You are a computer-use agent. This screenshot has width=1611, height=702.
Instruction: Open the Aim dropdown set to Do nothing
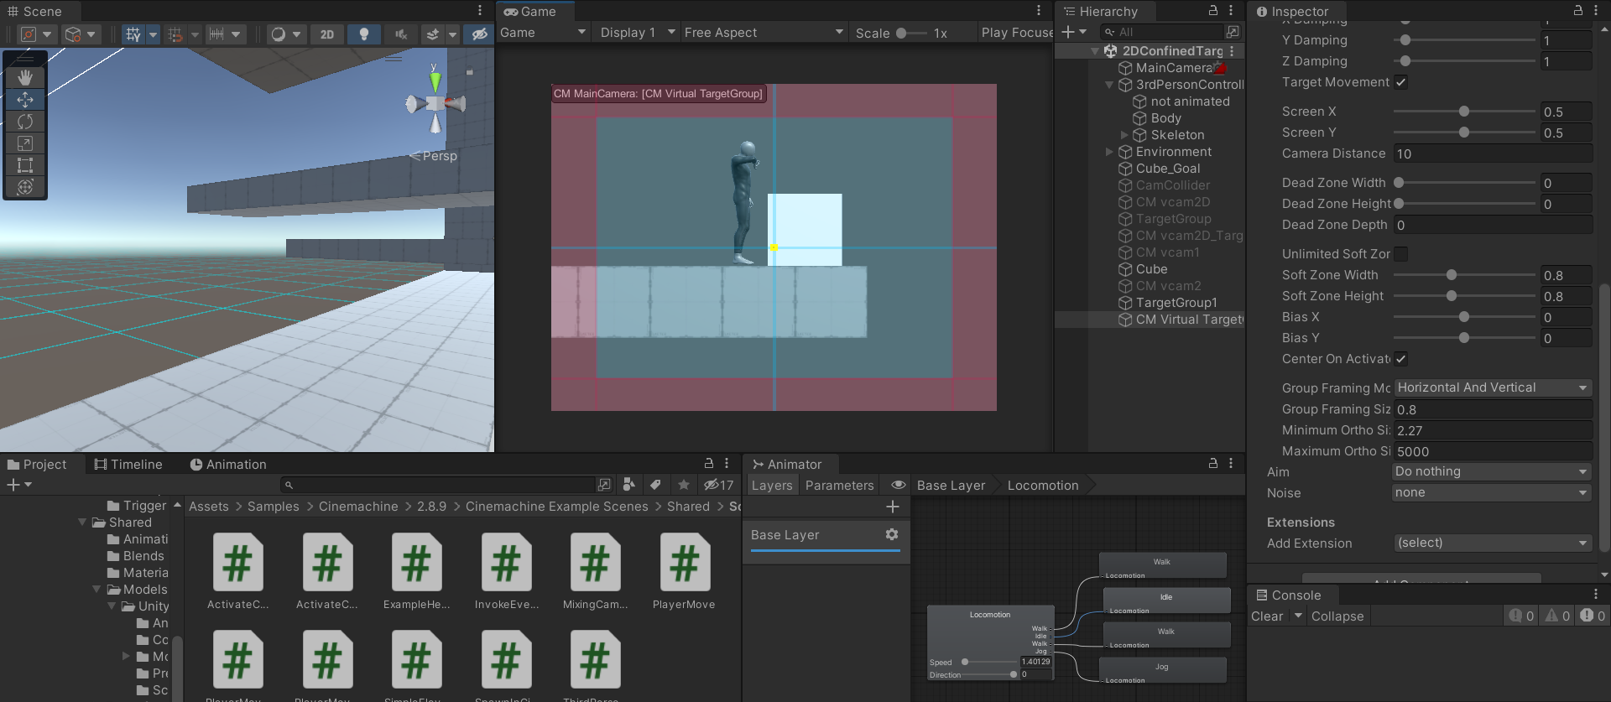[x=1491, y=471]
